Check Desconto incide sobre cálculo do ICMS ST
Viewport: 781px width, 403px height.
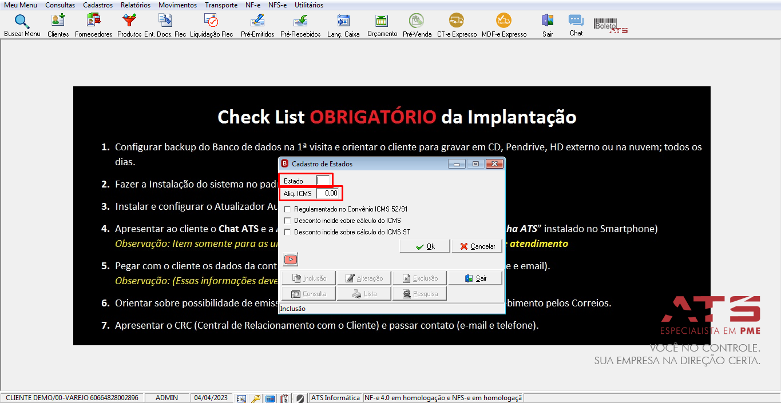tap(287, 232)
